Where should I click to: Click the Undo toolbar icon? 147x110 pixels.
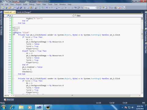pyautogui.click(x=47, y=8)
